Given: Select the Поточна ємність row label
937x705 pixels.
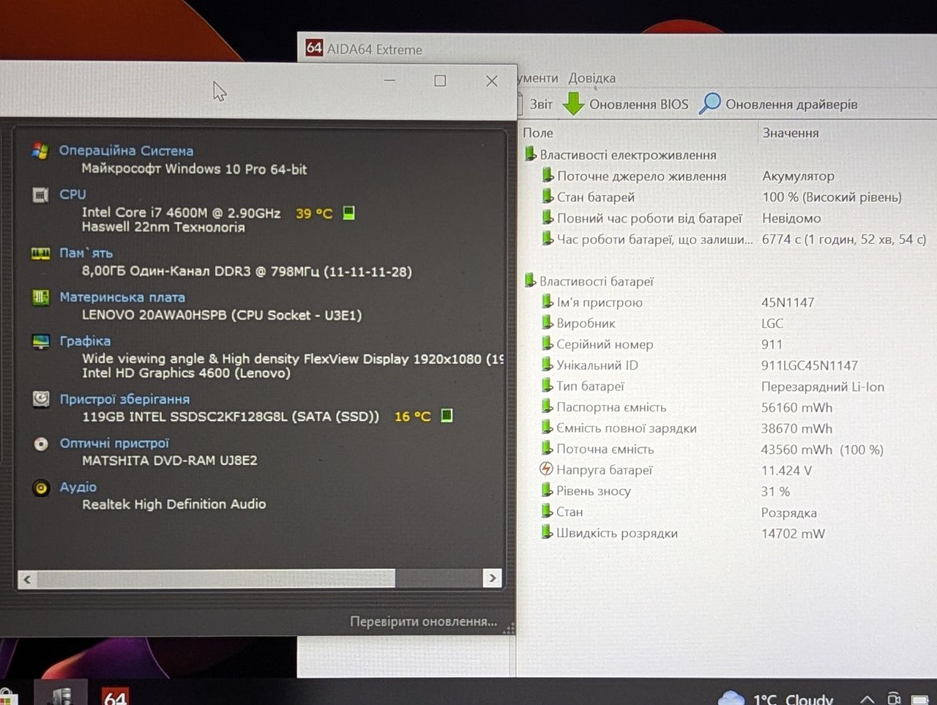Looking at the screenshot, I should (605, 449).
